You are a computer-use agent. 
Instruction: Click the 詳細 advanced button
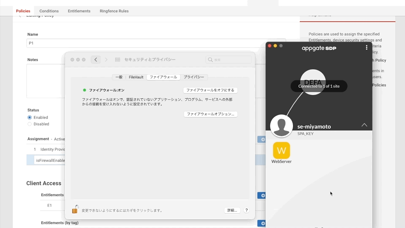(x=232, y=210)
